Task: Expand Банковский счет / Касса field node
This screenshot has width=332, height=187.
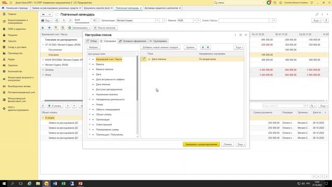Action: (x=90, y=59)
